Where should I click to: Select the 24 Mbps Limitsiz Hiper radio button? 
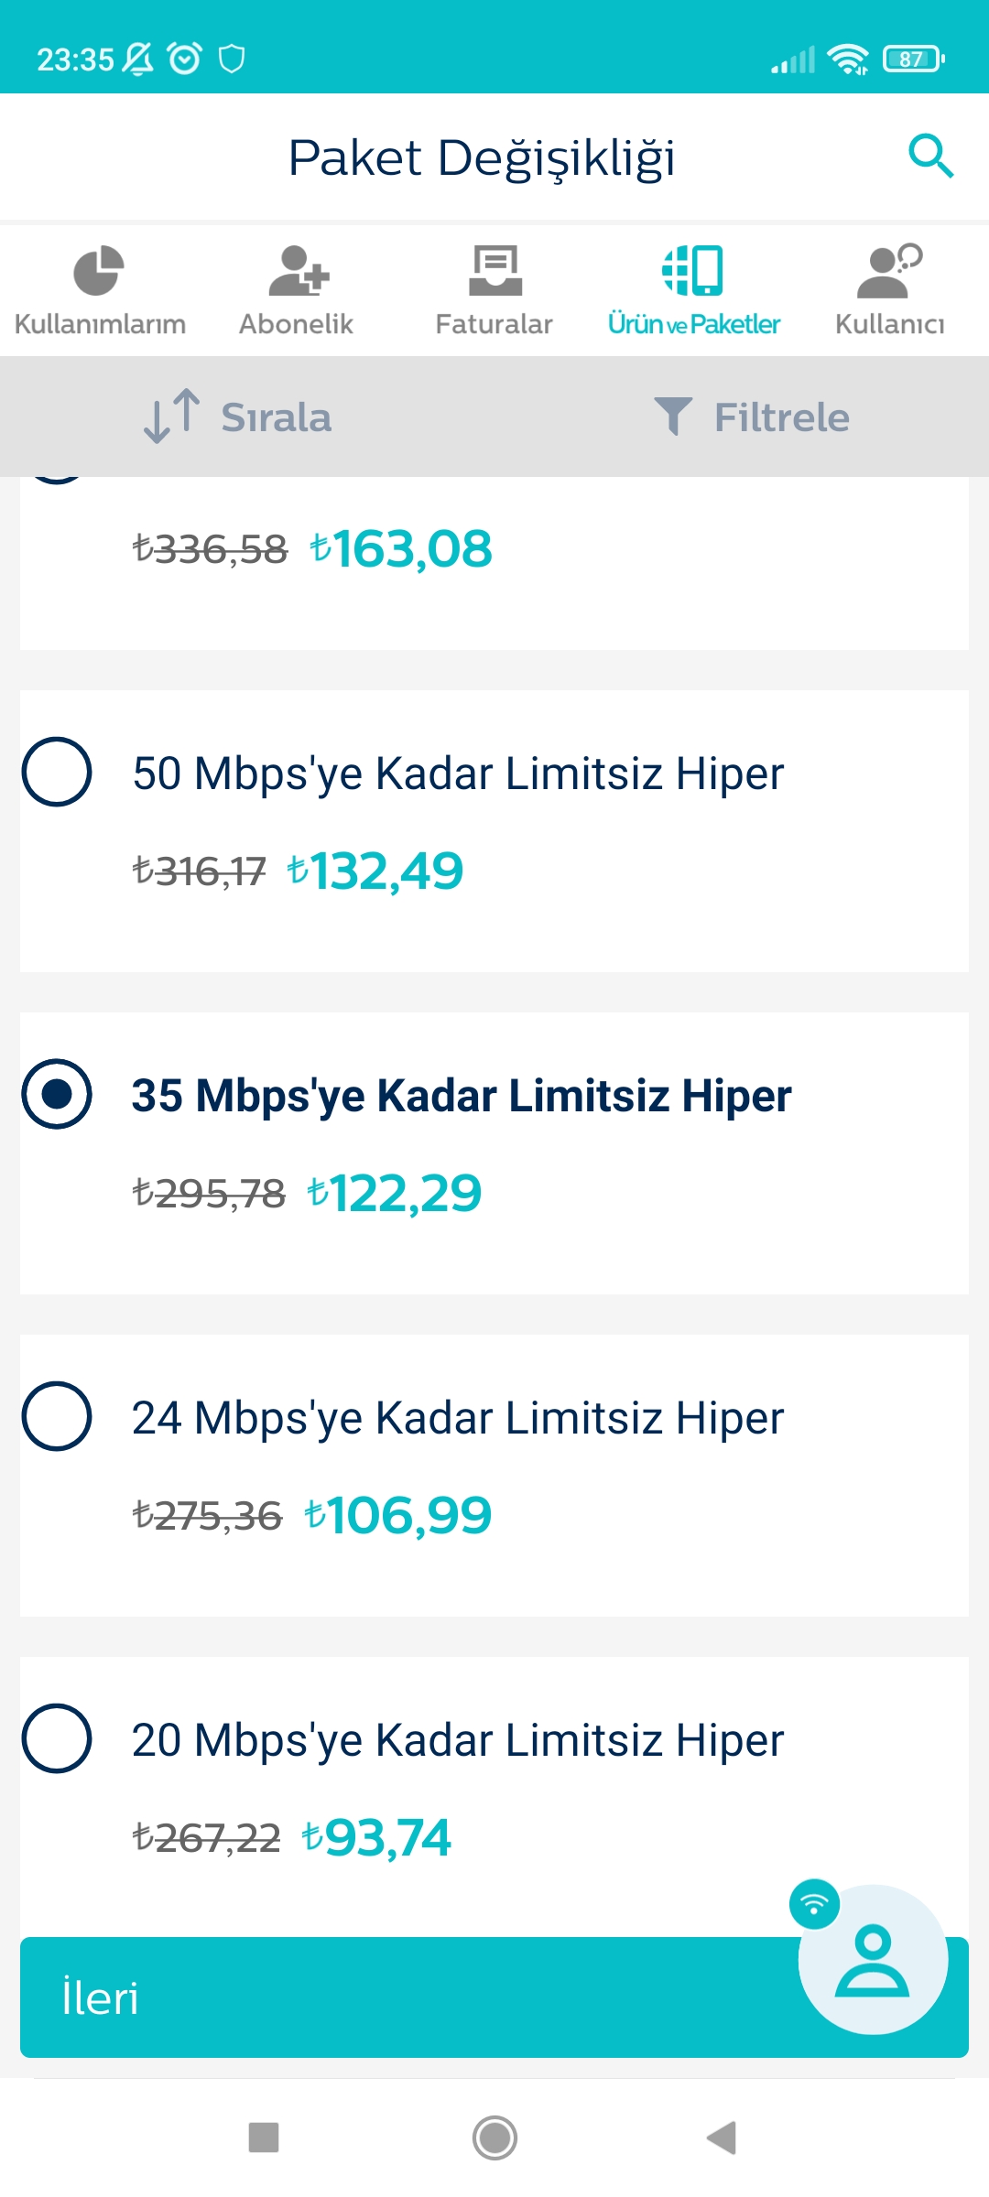57,1416
